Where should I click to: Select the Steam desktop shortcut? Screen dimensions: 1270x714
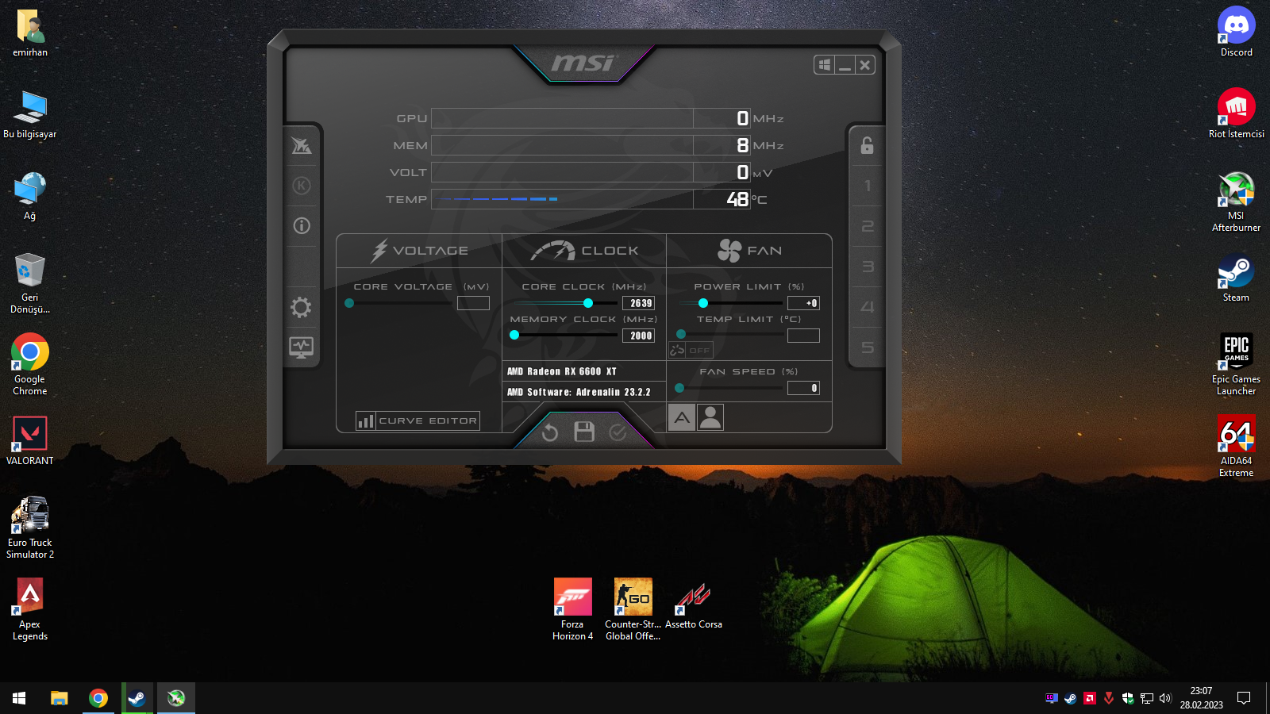(x=1237, y=278)
